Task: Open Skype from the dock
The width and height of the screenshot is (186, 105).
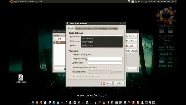Action: click(54, 102)
